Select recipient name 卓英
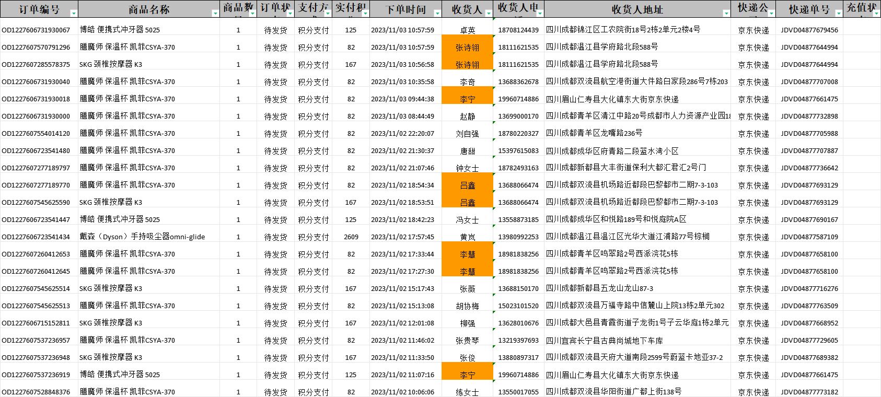The width and height of the screenshot is (881, 397). pyautogui.click(x=468, y=30)
